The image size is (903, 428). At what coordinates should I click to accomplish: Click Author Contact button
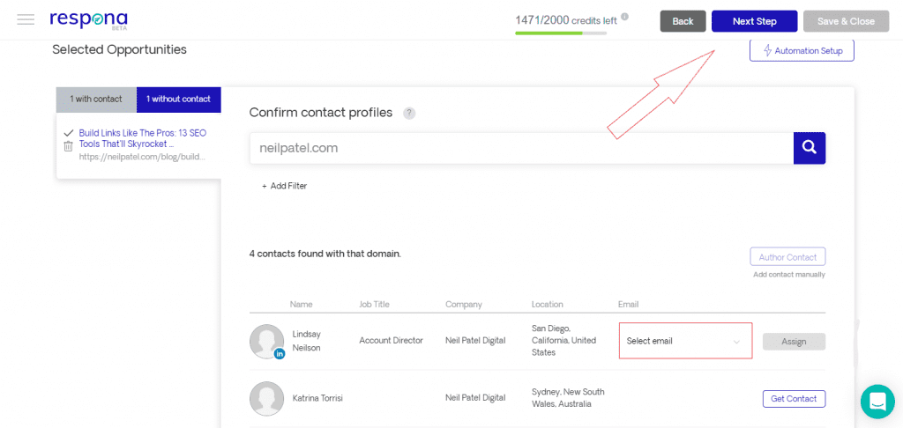[x=787, y=257]
